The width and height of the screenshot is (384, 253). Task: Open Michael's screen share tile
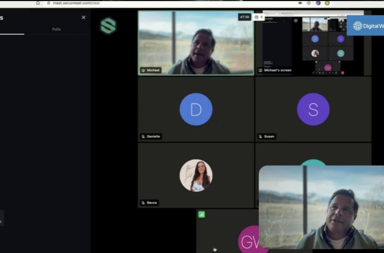pos(313,45)
